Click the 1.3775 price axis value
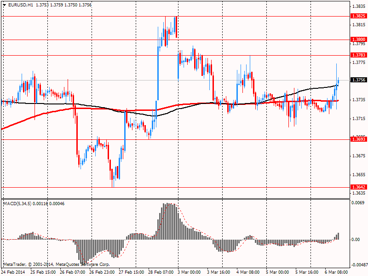 [x=359, y=63]
